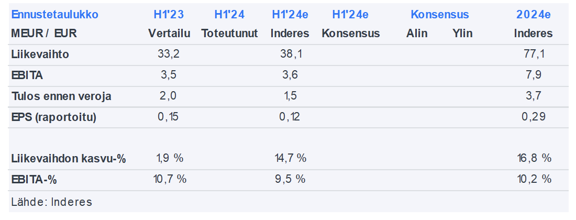Click the 0,29 EPS estimate value
This screenshot has height=220, width=576.
coord(533,117)
